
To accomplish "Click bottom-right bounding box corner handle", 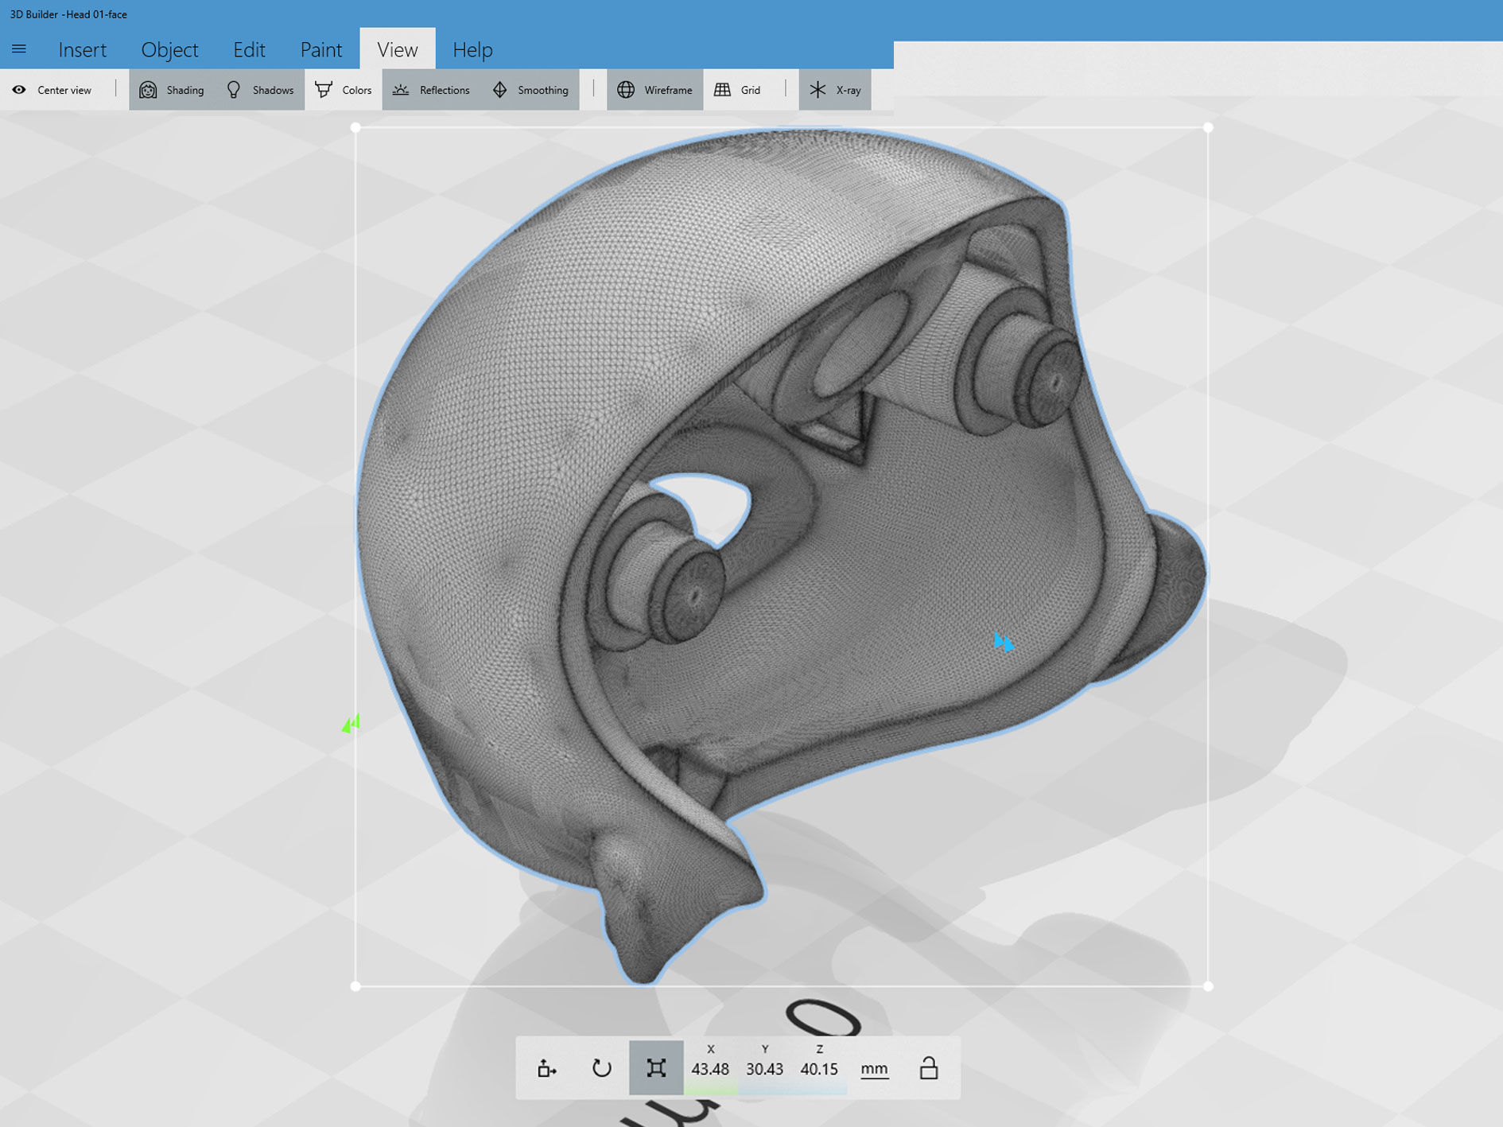I will [x=1208, y=986].
